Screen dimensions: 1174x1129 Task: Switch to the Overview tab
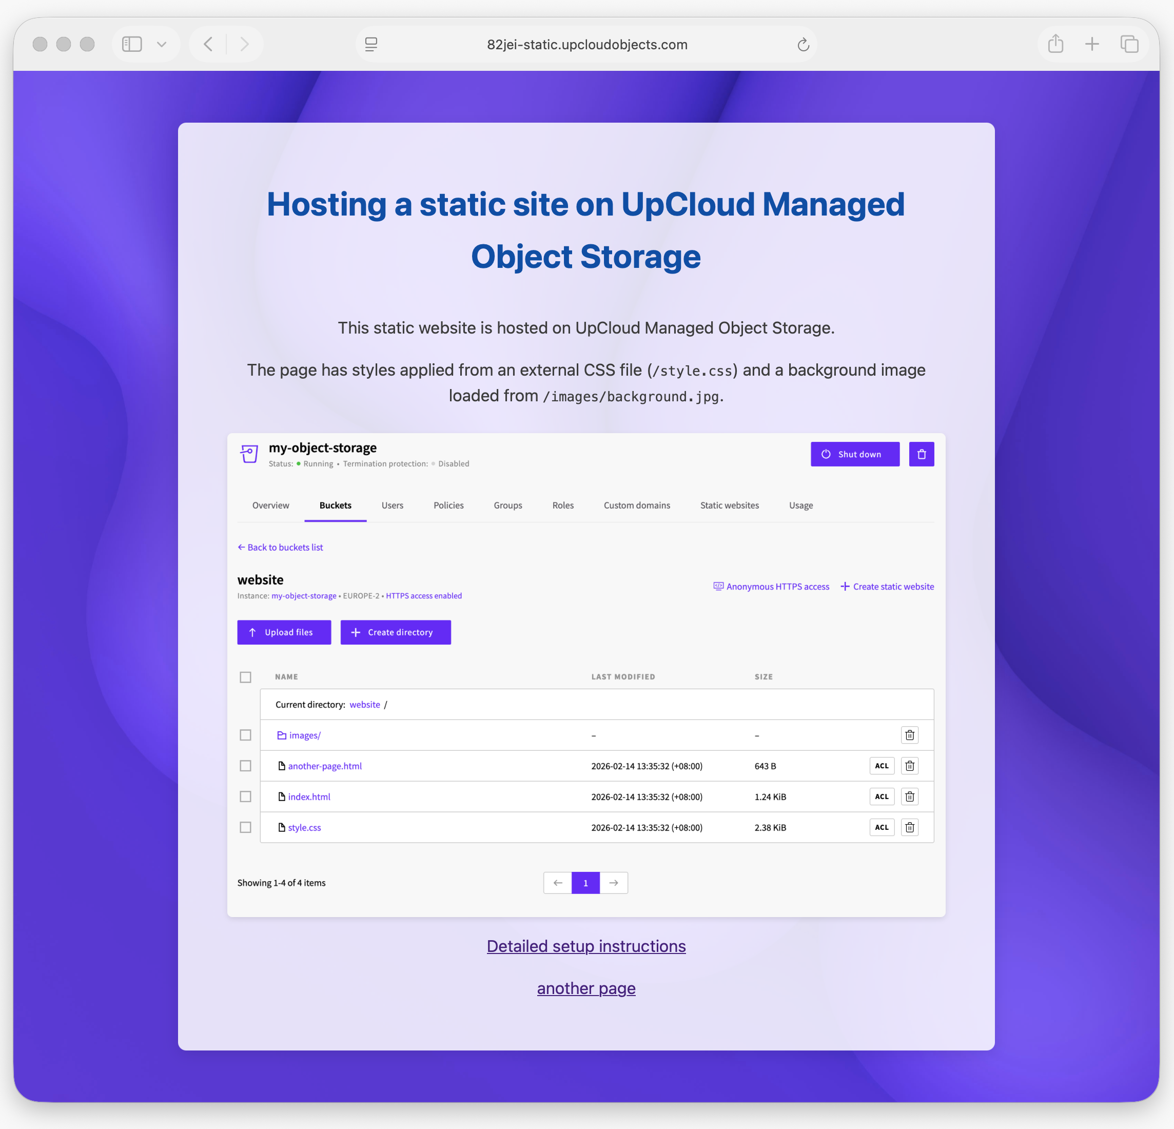[x=271, y=505]
